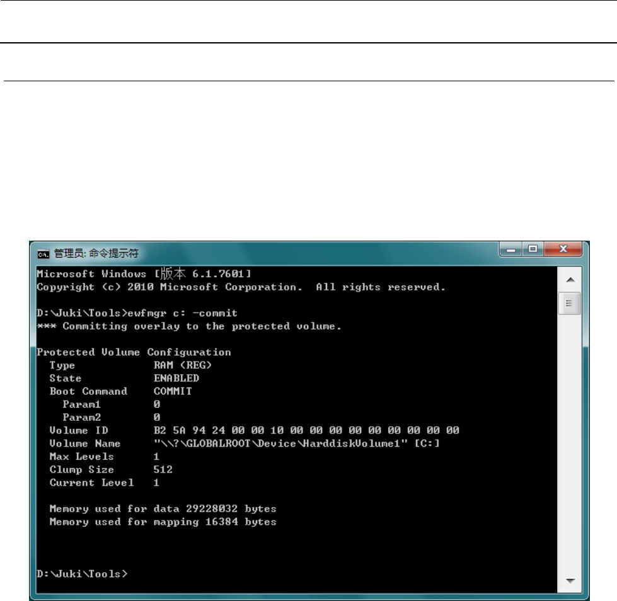This screenshot has width=617, height=601.
Task: Click the Volume Name GLOBALROOT path
Action: point(296,444)
